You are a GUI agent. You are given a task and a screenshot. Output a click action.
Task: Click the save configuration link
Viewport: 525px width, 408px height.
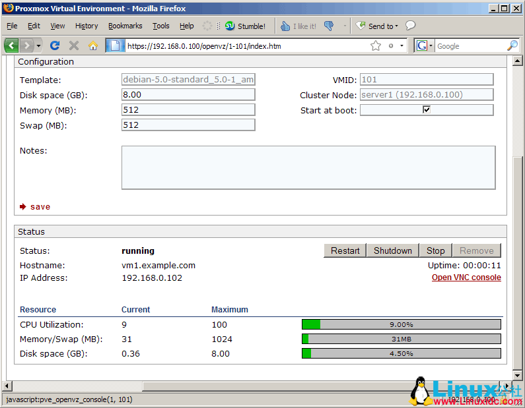(x=40, y=207)
